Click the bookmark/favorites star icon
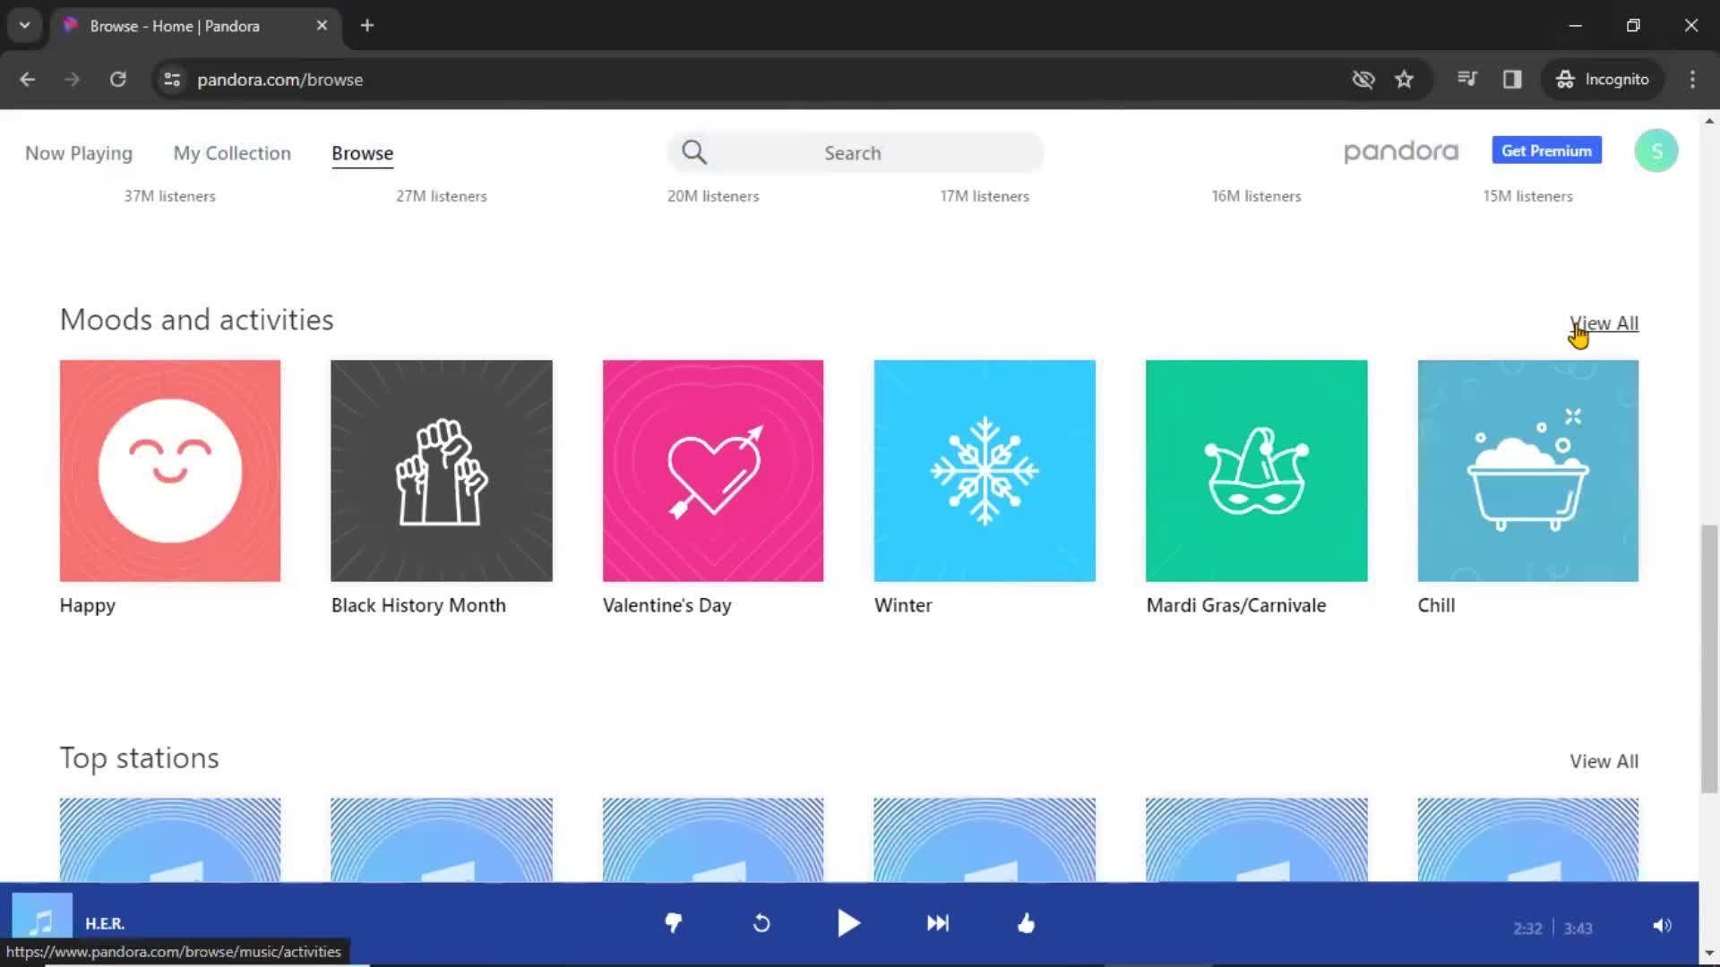This screenshot has width=1720, height=967. [1405, 79]
